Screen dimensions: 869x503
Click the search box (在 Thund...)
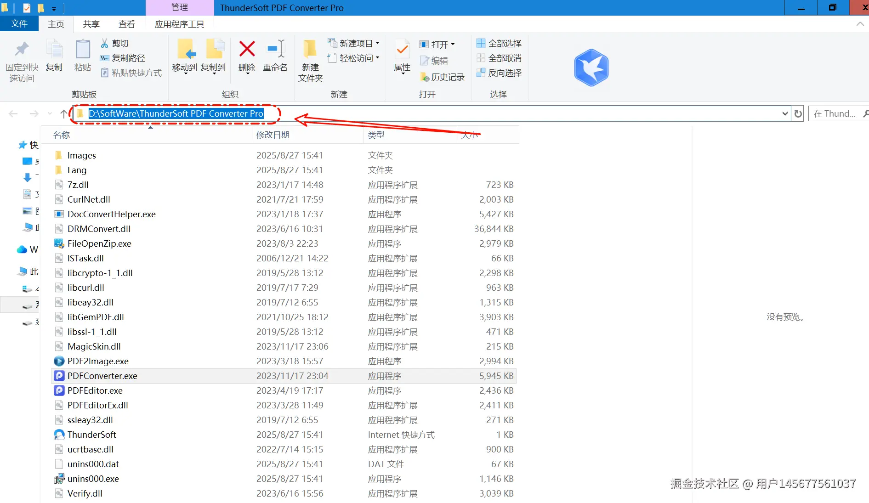(x=838, y=113)
